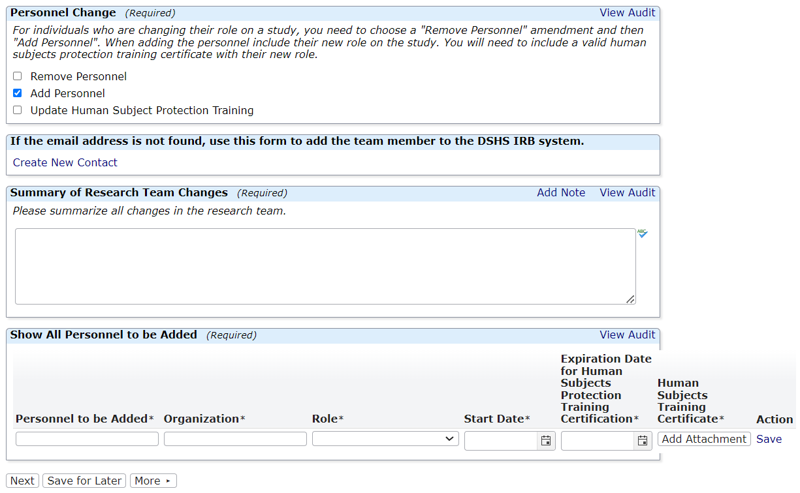Click the Organization input field

235,438
